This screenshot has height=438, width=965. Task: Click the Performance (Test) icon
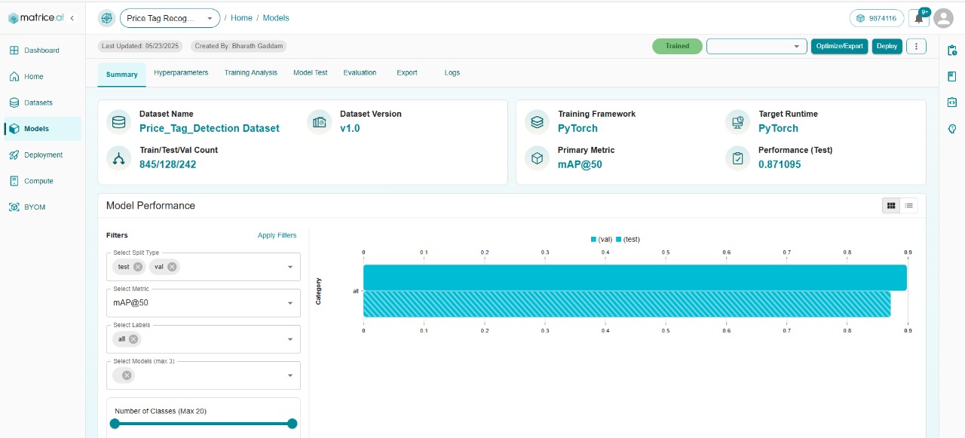click(738, 158)
